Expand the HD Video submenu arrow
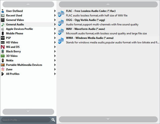 click(x=55, y=42)
